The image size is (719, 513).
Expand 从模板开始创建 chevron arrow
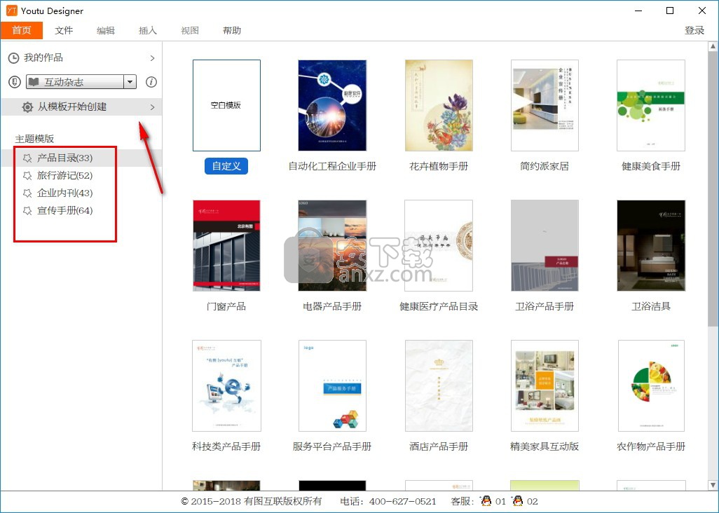pos(152,107)
